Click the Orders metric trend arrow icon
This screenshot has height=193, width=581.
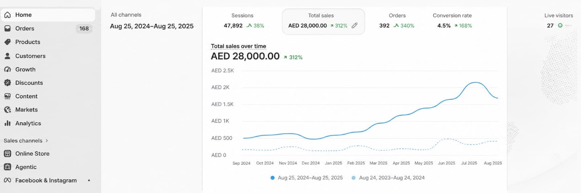[x=396, y=25]
